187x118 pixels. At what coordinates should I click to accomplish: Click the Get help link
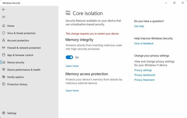click(139, 26)
